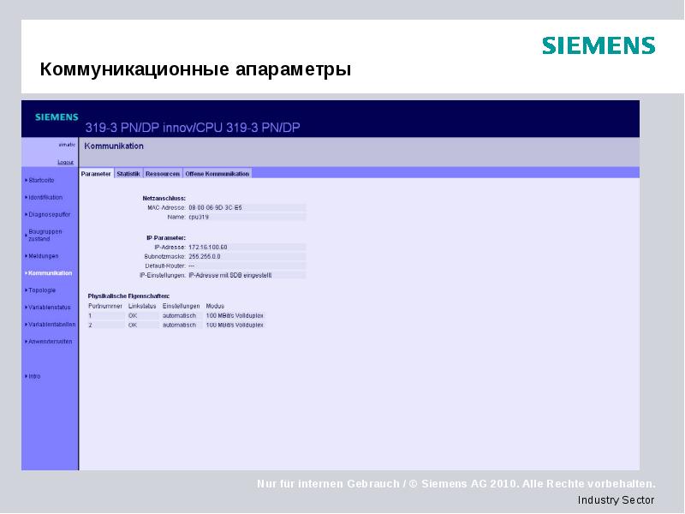Open the Offene Kommunikation tab
This screenshot has height=514, width=685.
(x=218, y=171)
